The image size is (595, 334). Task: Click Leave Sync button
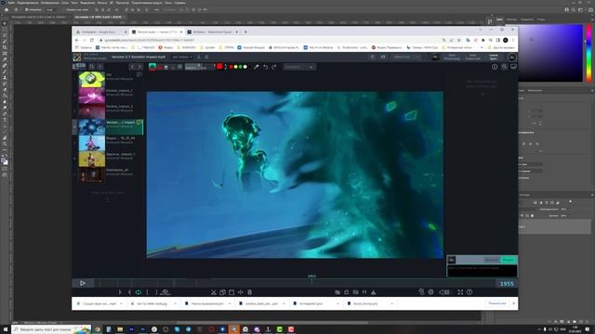coord(494,58)
